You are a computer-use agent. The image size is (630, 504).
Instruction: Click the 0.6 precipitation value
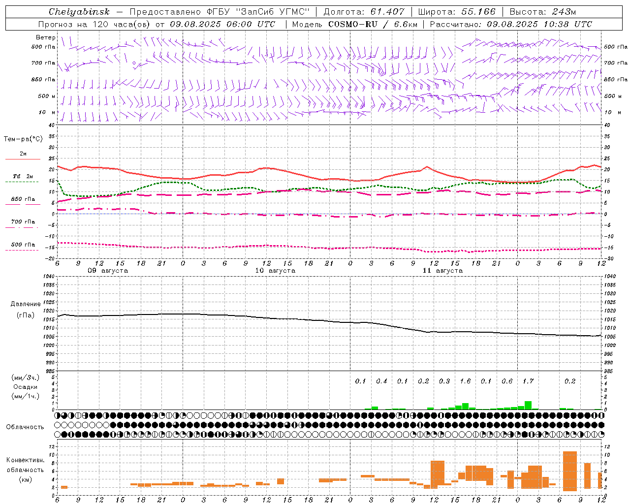tap(507, 381)
